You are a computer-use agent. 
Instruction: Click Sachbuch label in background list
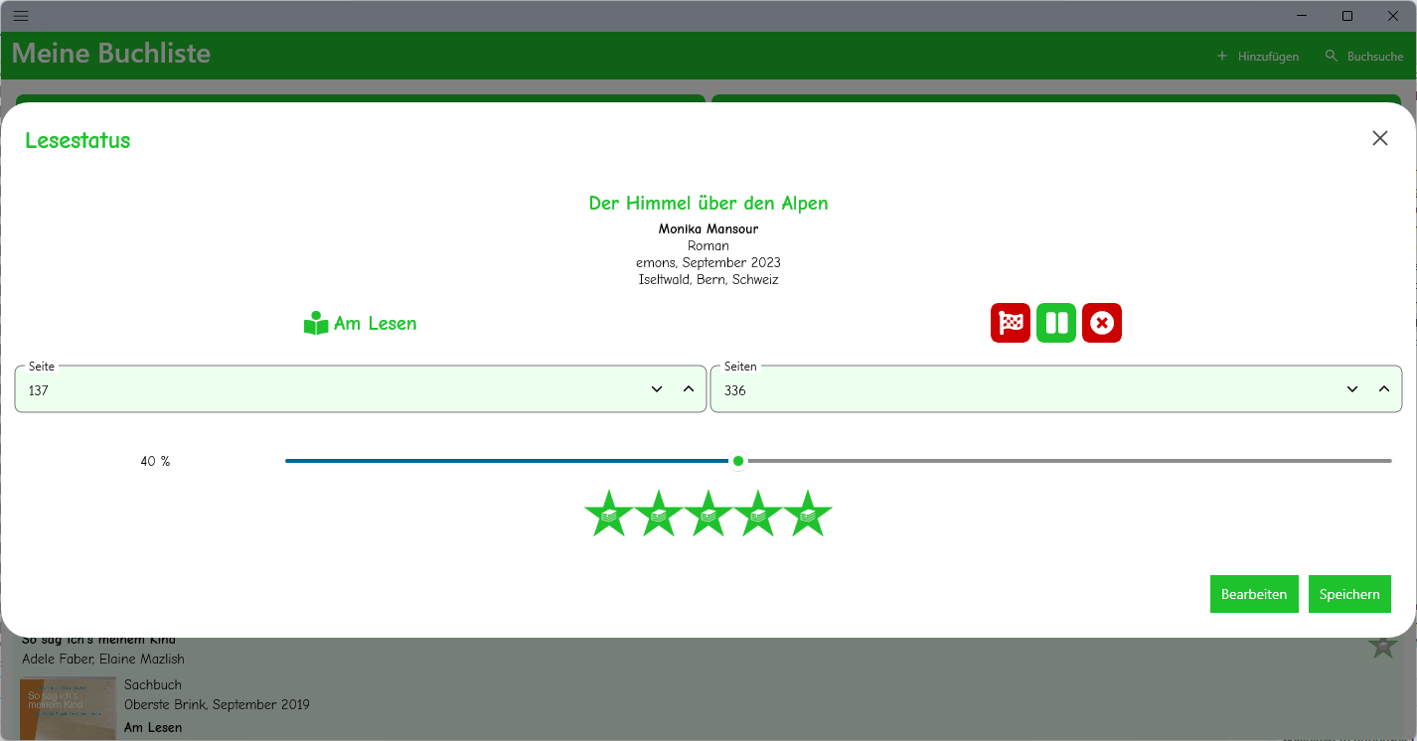(153, 685)
